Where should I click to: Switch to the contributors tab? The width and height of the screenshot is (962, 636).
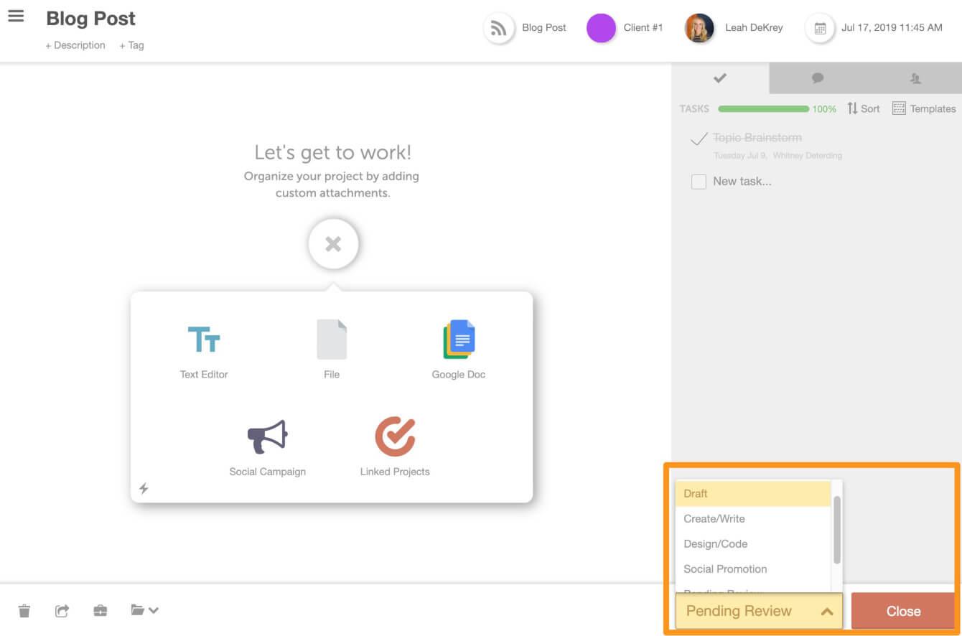[915, 78]
